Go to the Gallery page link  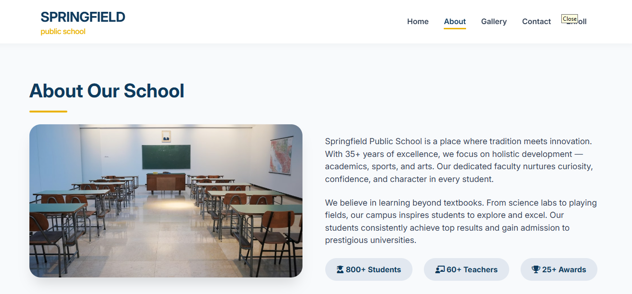[x=494, y=21]
